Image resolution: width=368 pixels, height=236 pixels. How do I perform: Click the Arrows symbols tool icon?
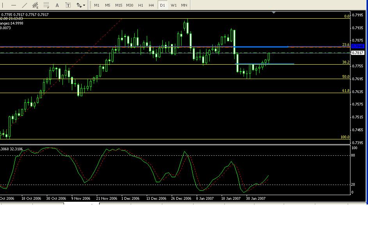[x=79, y=5]
